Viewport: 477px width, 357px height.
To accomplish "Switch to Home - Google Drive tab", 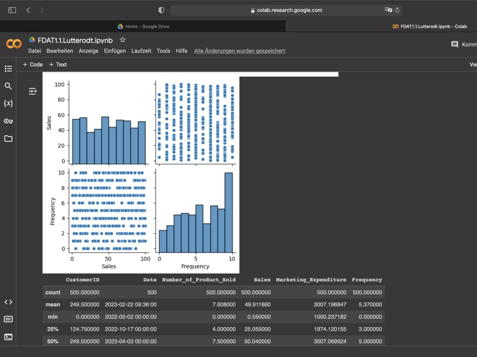I will point(143,26).
